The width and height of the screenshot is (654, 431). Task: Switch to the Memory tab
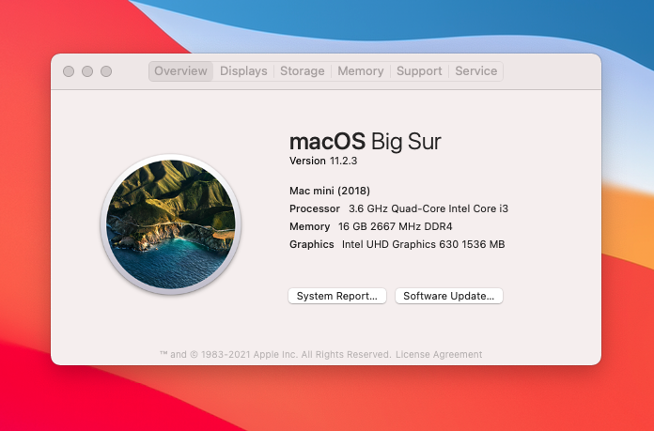pos(361,71)
